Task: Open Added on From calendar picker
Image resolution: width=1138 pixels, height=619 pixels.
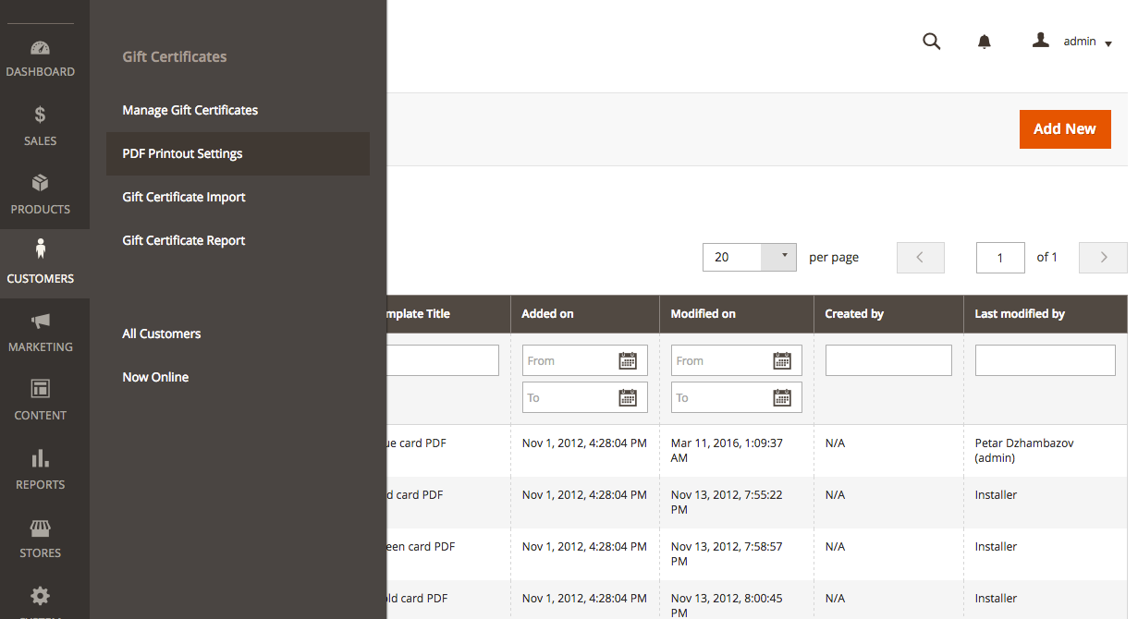Action: pyautogui.click(x=628, y=361)
